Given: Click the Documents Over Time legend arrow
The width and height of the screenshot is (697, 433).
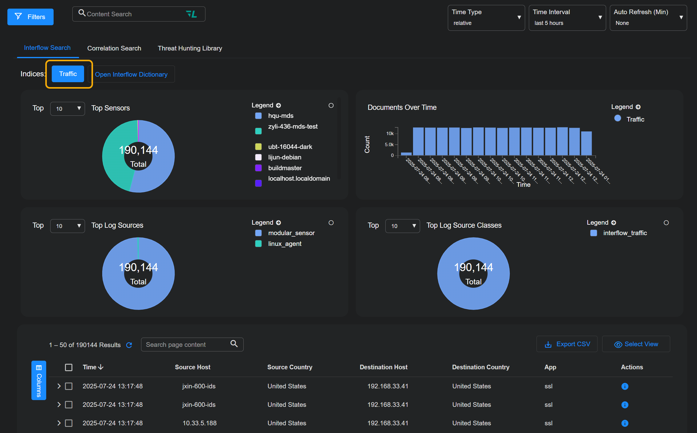Looking at the screenshot, I should click(638, 107).
